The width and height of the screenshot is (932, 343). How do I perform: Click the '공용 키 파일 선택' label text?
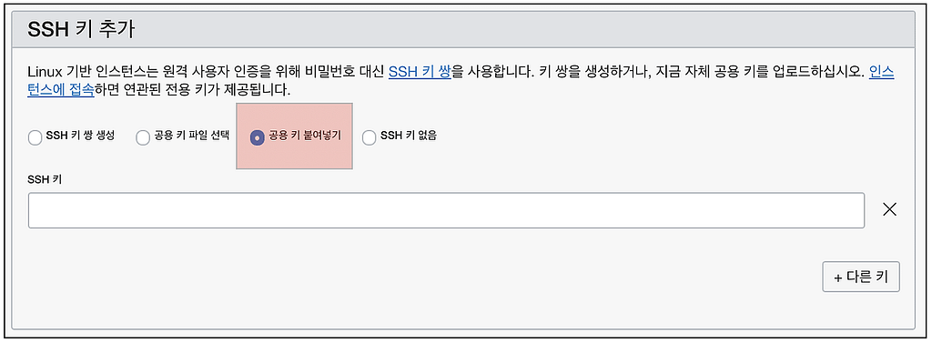click(x=191, y=136)
